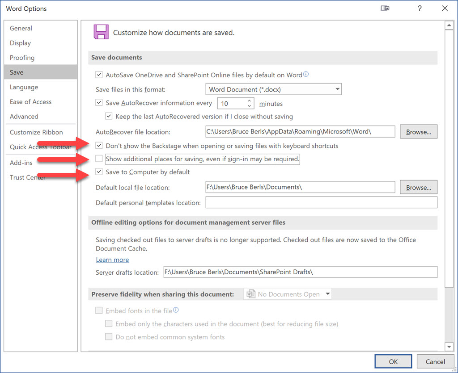This screenshot has width=458, height=373.
Task: Uncheck Save AutoRecover information checkbox
Action: [x=99, y=103]
